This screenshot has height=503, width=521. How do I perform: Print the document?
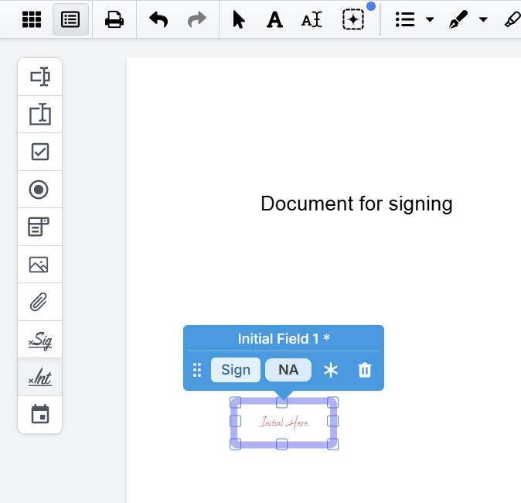click(x=114, y=19)
